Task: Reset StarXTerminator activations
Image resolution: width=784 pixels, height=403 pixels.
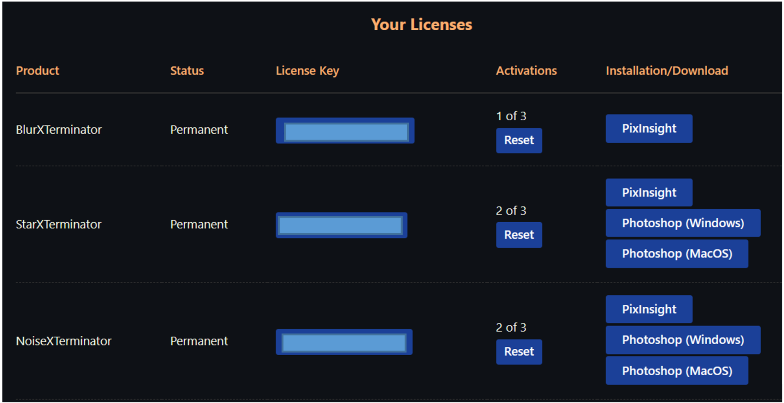Action: 519,235
